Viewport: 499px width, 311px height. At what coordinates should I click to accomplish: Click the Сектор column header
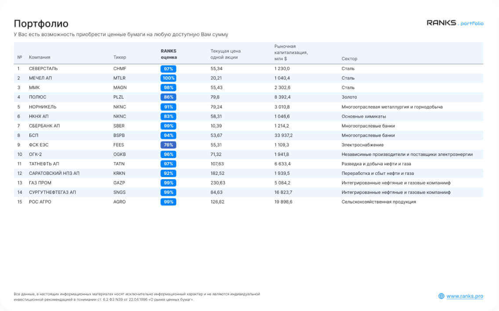pyautogui.click(x=349, y=58)
